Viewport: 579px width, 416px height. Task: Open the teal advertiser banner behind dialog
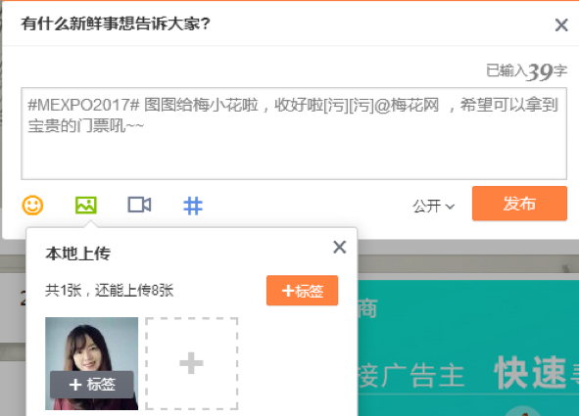click(x=468, y=347)
